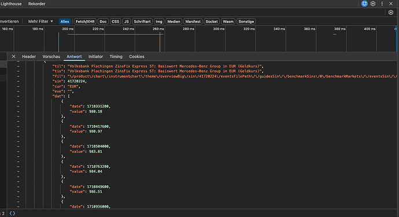Click the 380 ms timeline label
399x217 pixels.
click(x=339, y=29)
